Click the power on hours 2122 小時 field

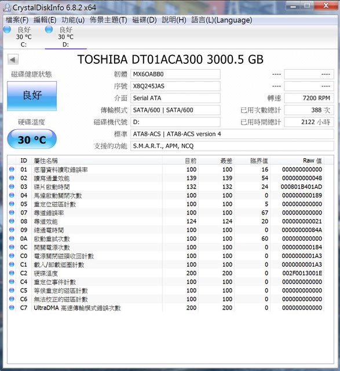click(x=309, y=122)
